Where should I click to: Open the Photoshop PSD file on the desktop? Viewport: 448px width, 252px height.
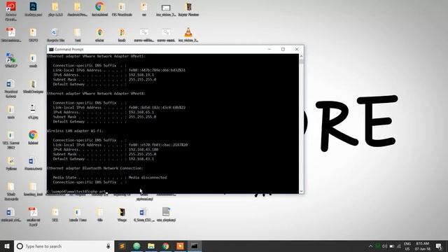[x=33, y=6]
